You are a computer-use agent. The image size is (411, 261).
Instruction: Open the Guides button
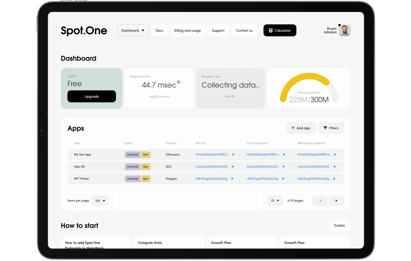click(x=339, y=225)
